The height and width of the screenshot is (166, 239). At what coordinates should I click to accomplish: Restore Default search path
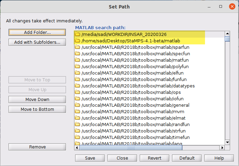point(187,158)
